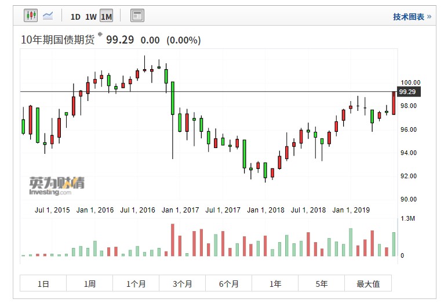The height and width of the screenshot is (306, 444).
Task: Click the (0.00%) change percentage
Action: click(184, 40)
